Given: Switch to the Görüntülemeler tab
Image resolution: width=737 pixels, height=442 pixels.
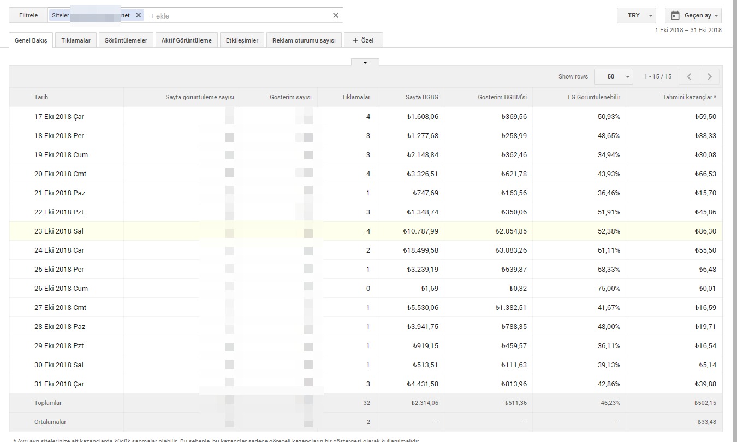Looking at the screenshot, I should pos(126,40).
